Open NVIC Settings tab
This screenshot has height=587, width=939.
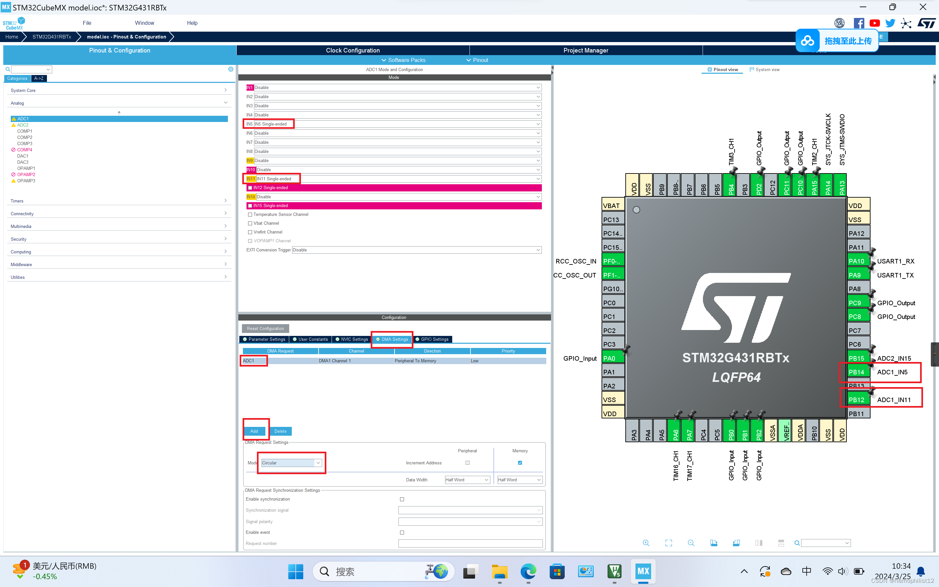click(351, 339)
